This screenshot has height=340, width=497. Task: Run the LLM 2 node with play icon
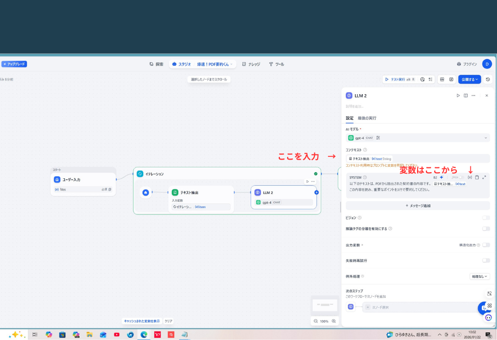click(x=458, y=96)
